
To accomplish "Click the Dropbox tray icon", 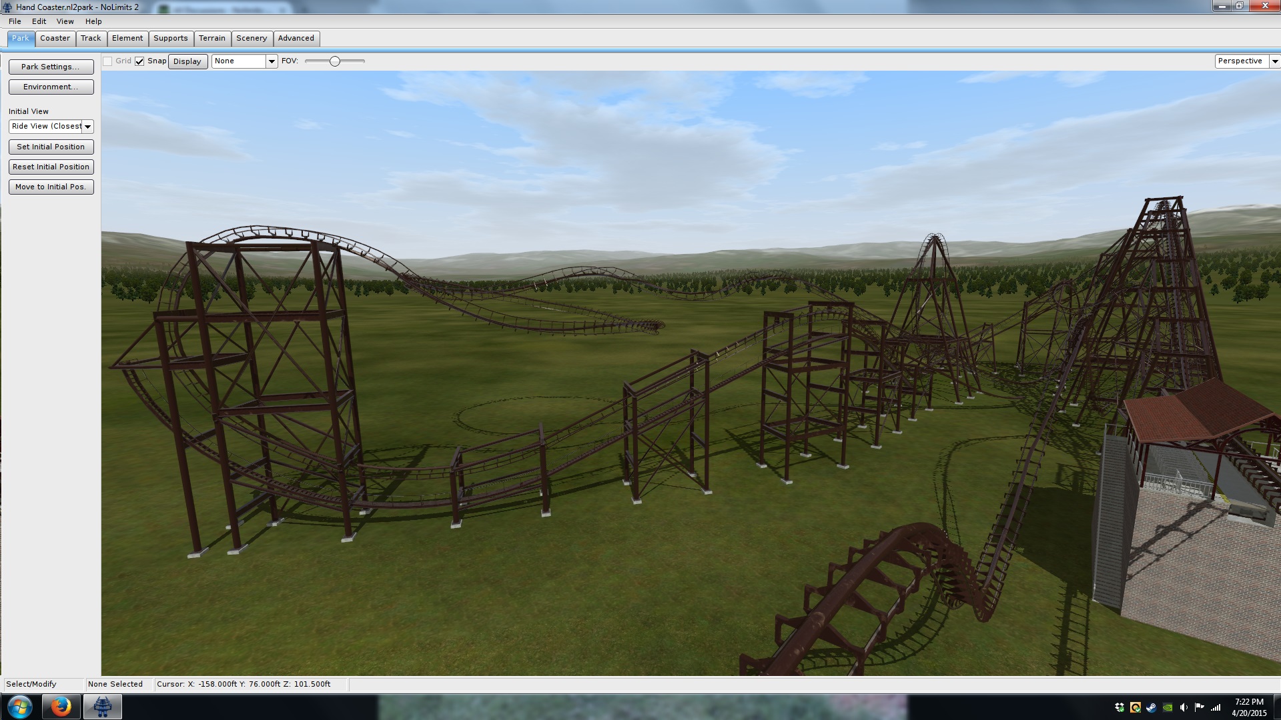I will pos(1120,707).
